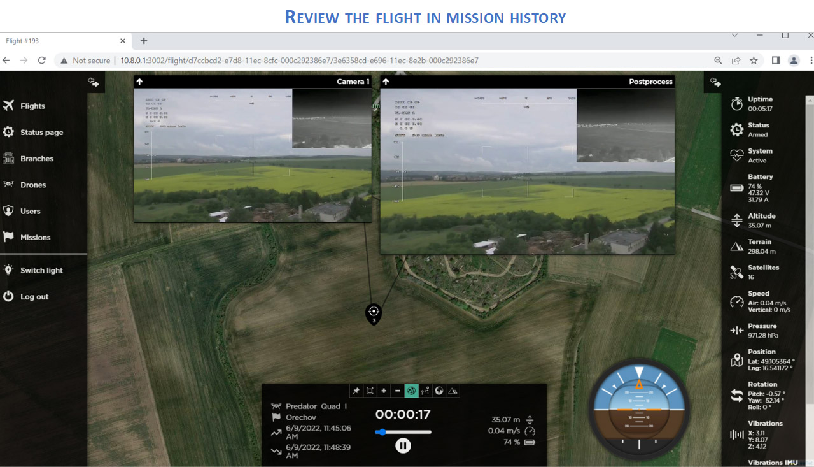
Task: Click the globe icon in map toolbar
Action: [439, 391]
